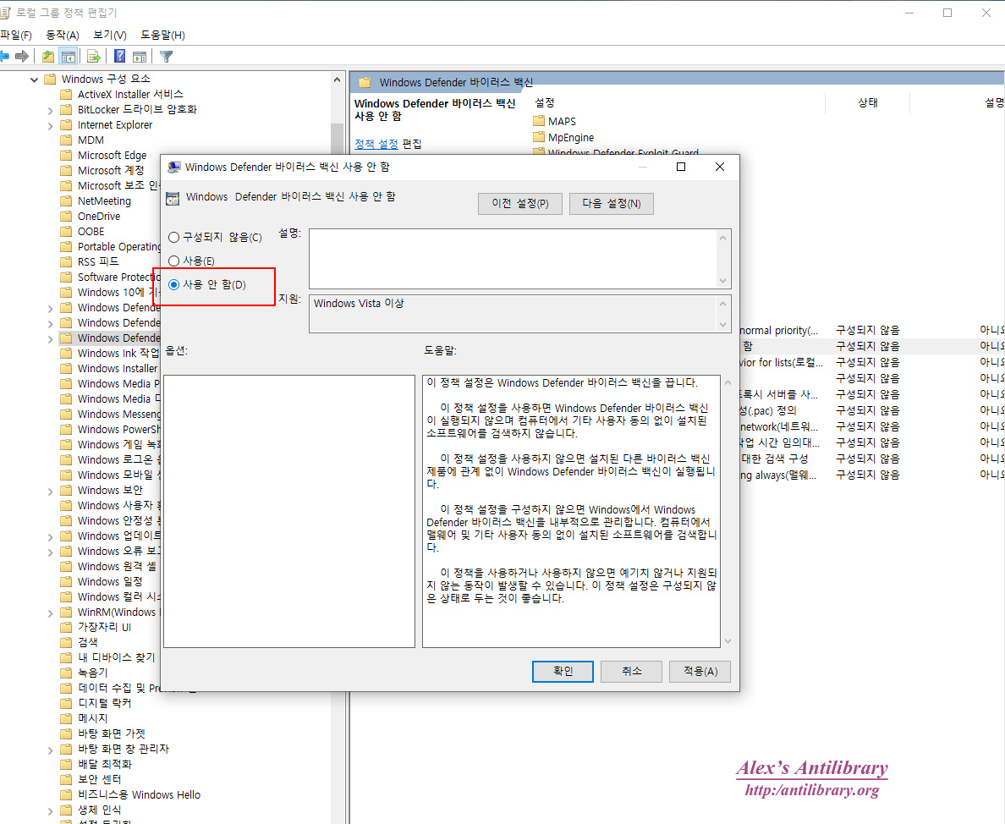This screenshot has height=824, width=1005.
Task: Click folder icon beside Microsoft Edge
Action: click(66, 155)
